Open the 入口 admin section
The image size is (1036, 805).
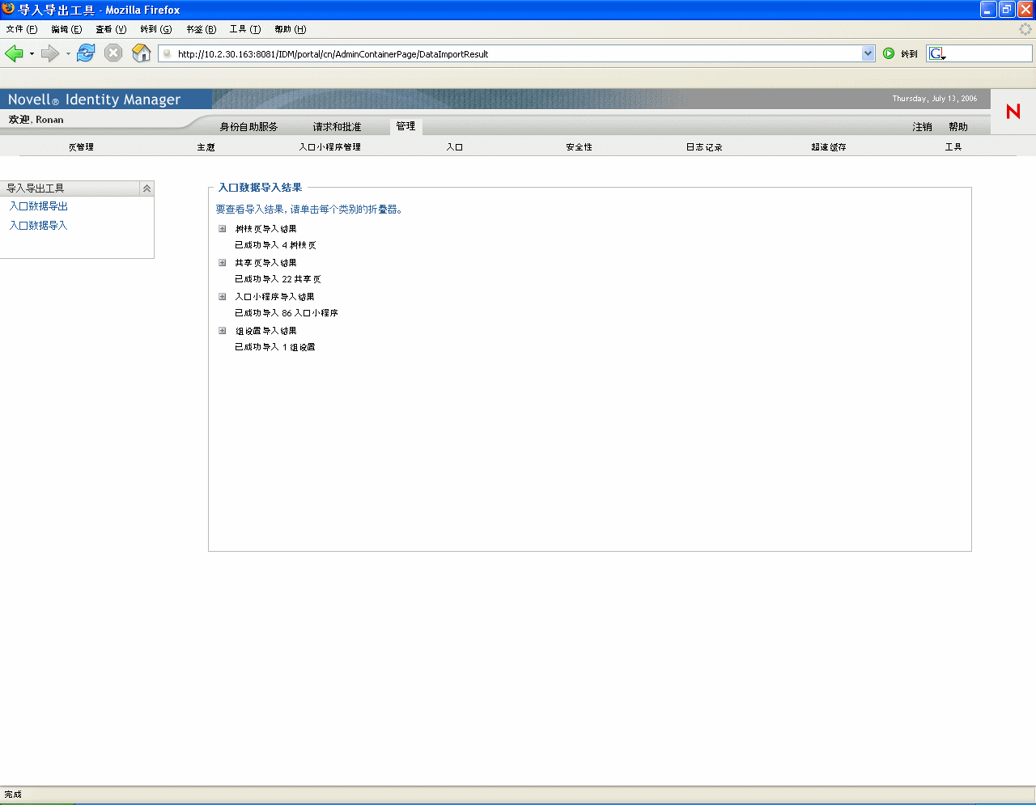coord(455,147)
